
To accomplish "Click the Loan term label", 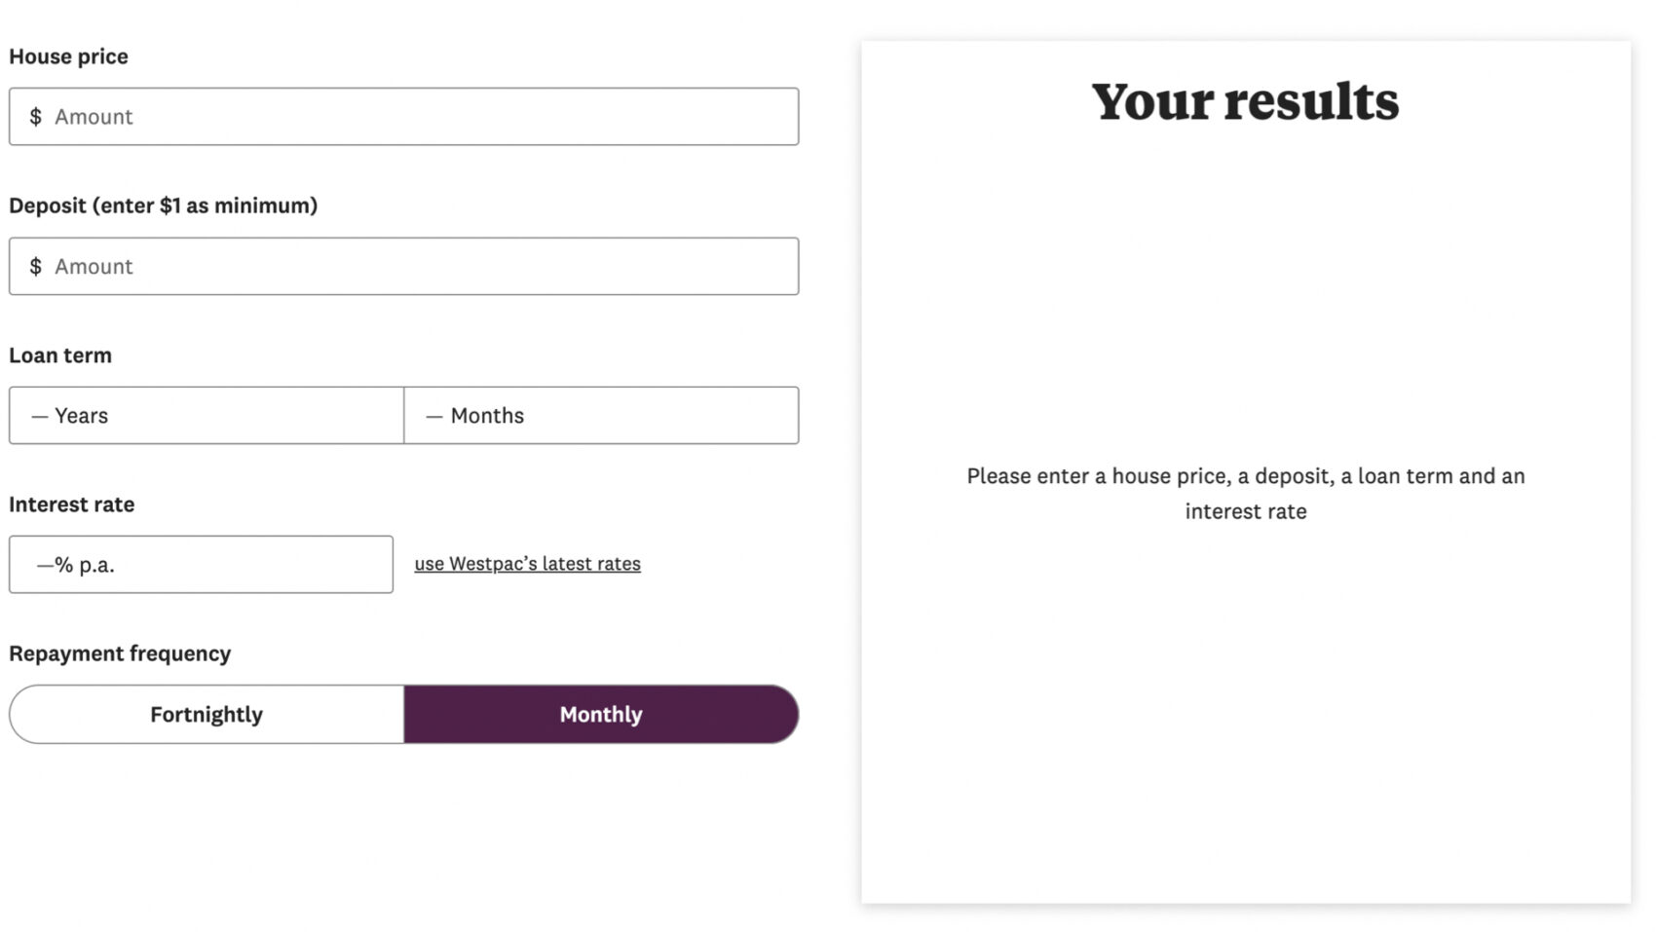I will [60, 355].
